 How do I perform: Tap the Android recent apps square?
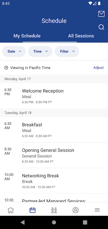point(85,222)
